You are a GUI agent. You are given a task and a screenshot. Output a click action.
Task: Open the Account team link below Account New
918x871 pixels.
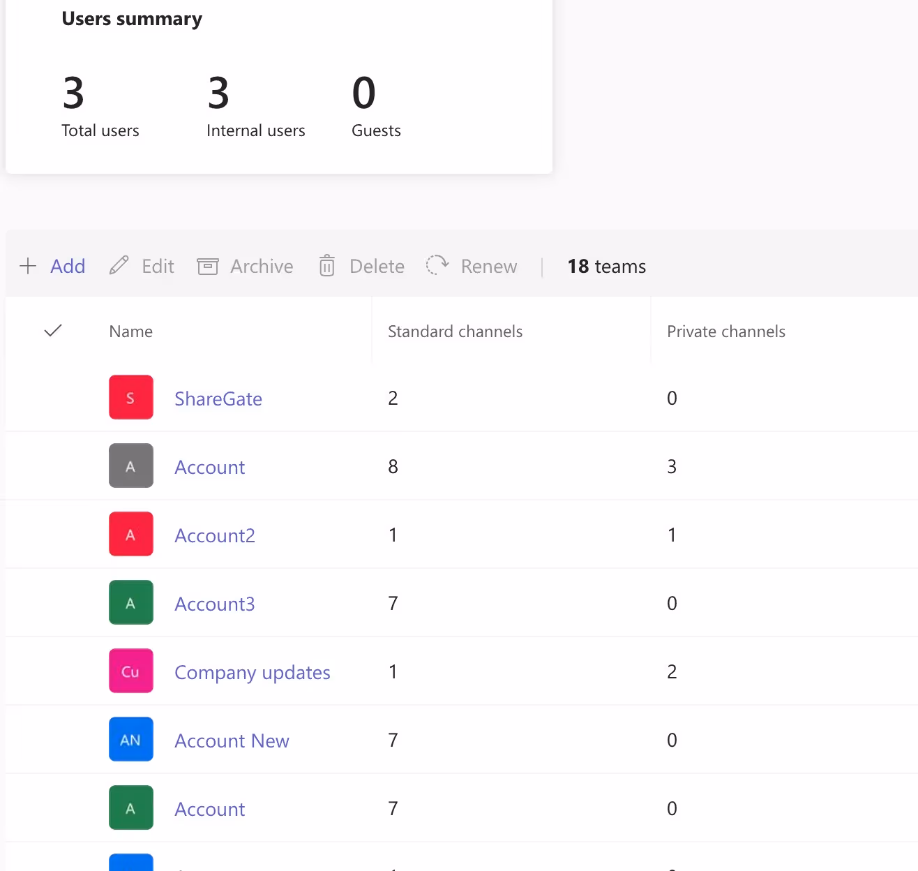209,809
